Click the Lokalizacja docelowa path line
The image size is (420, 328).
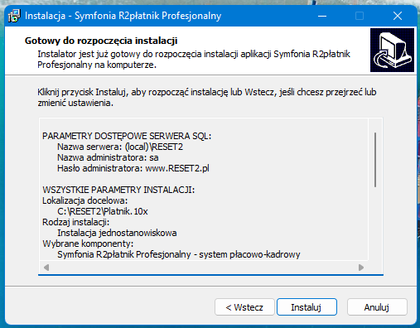103,211
